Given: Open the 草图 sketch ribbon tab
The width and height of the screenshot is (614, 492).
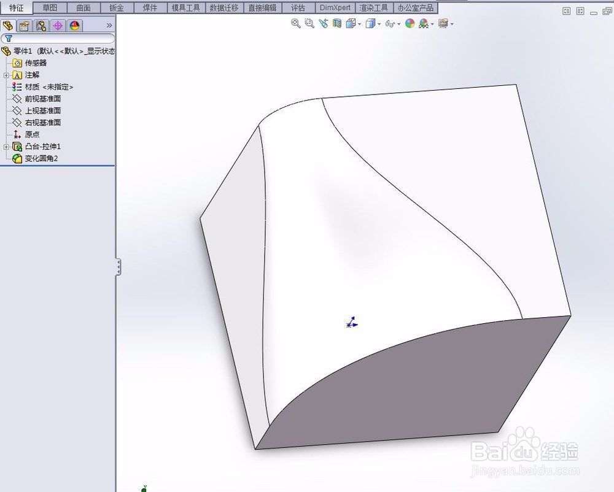Looking at the screenshot, I should pos(50,7).
